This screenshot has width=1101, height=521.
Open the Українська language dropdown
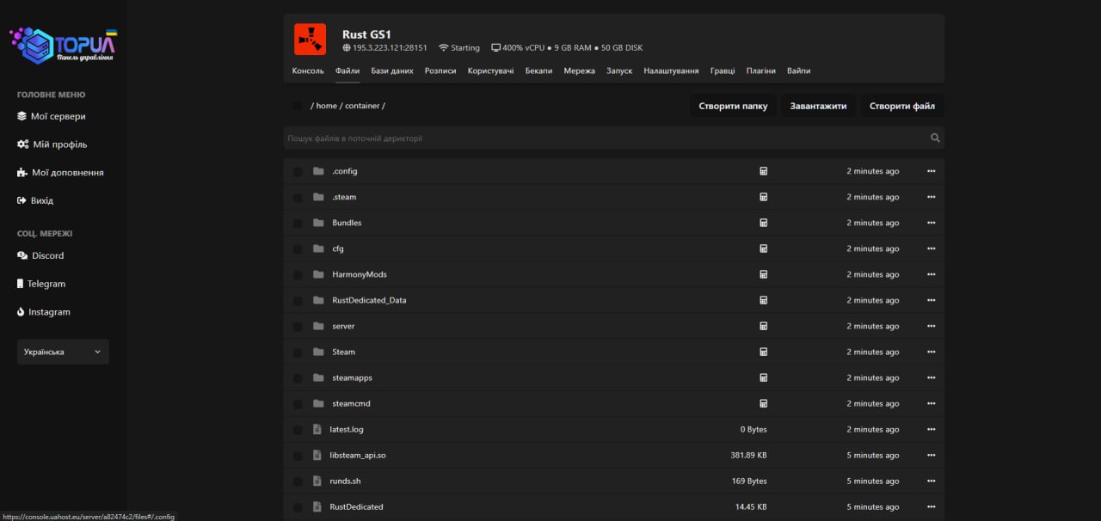click(x=63, y=352)
